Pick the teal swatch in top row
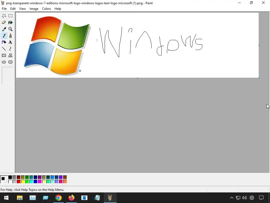The width and height of the screenshot is (270, 203). pos(31,177)
